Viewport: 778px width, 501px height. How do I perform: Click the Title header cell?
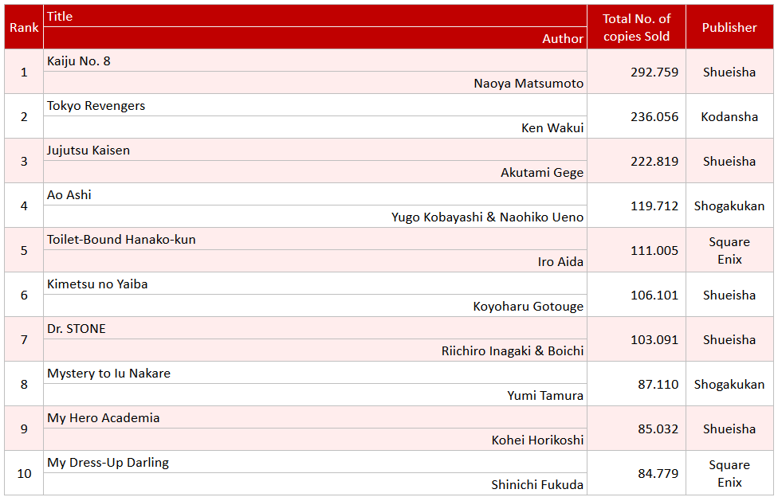click(315, 17)
